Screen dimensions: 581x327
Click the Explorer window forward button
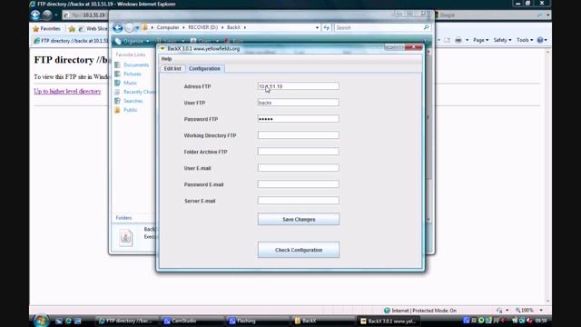(129, 27)
